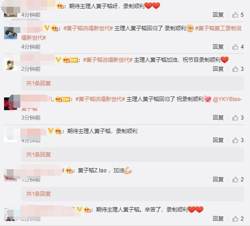The height and width of the screenshot is (226, 250).
Task: Click thumbs-up on comment with 4 likes
Action: (x=238, y=47)
